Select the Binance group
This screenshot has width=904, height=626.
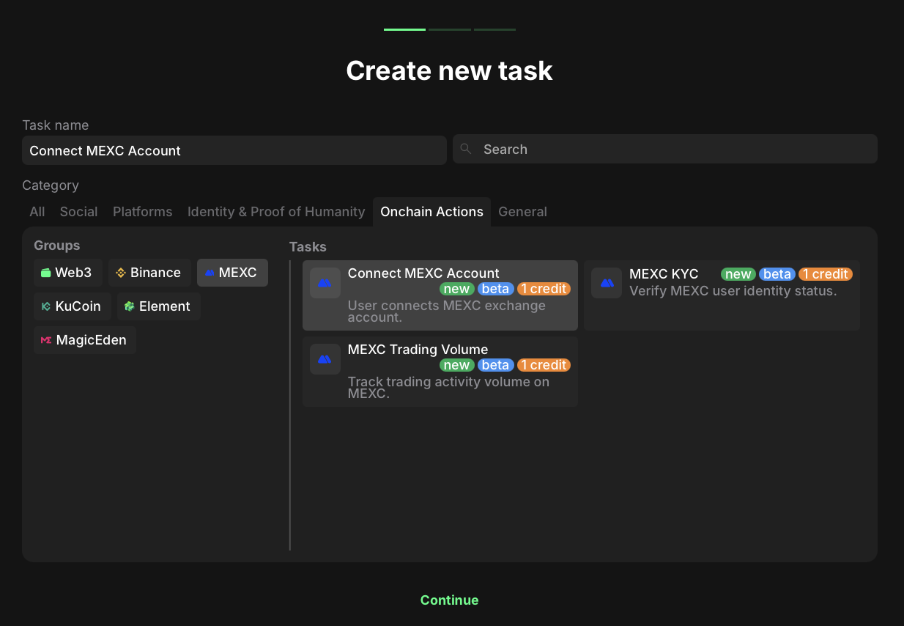149,273
